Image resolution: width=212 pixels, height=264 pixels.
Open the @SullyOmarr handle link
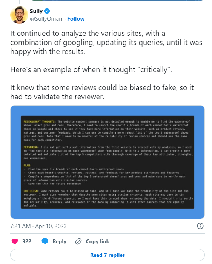[46, 19]
